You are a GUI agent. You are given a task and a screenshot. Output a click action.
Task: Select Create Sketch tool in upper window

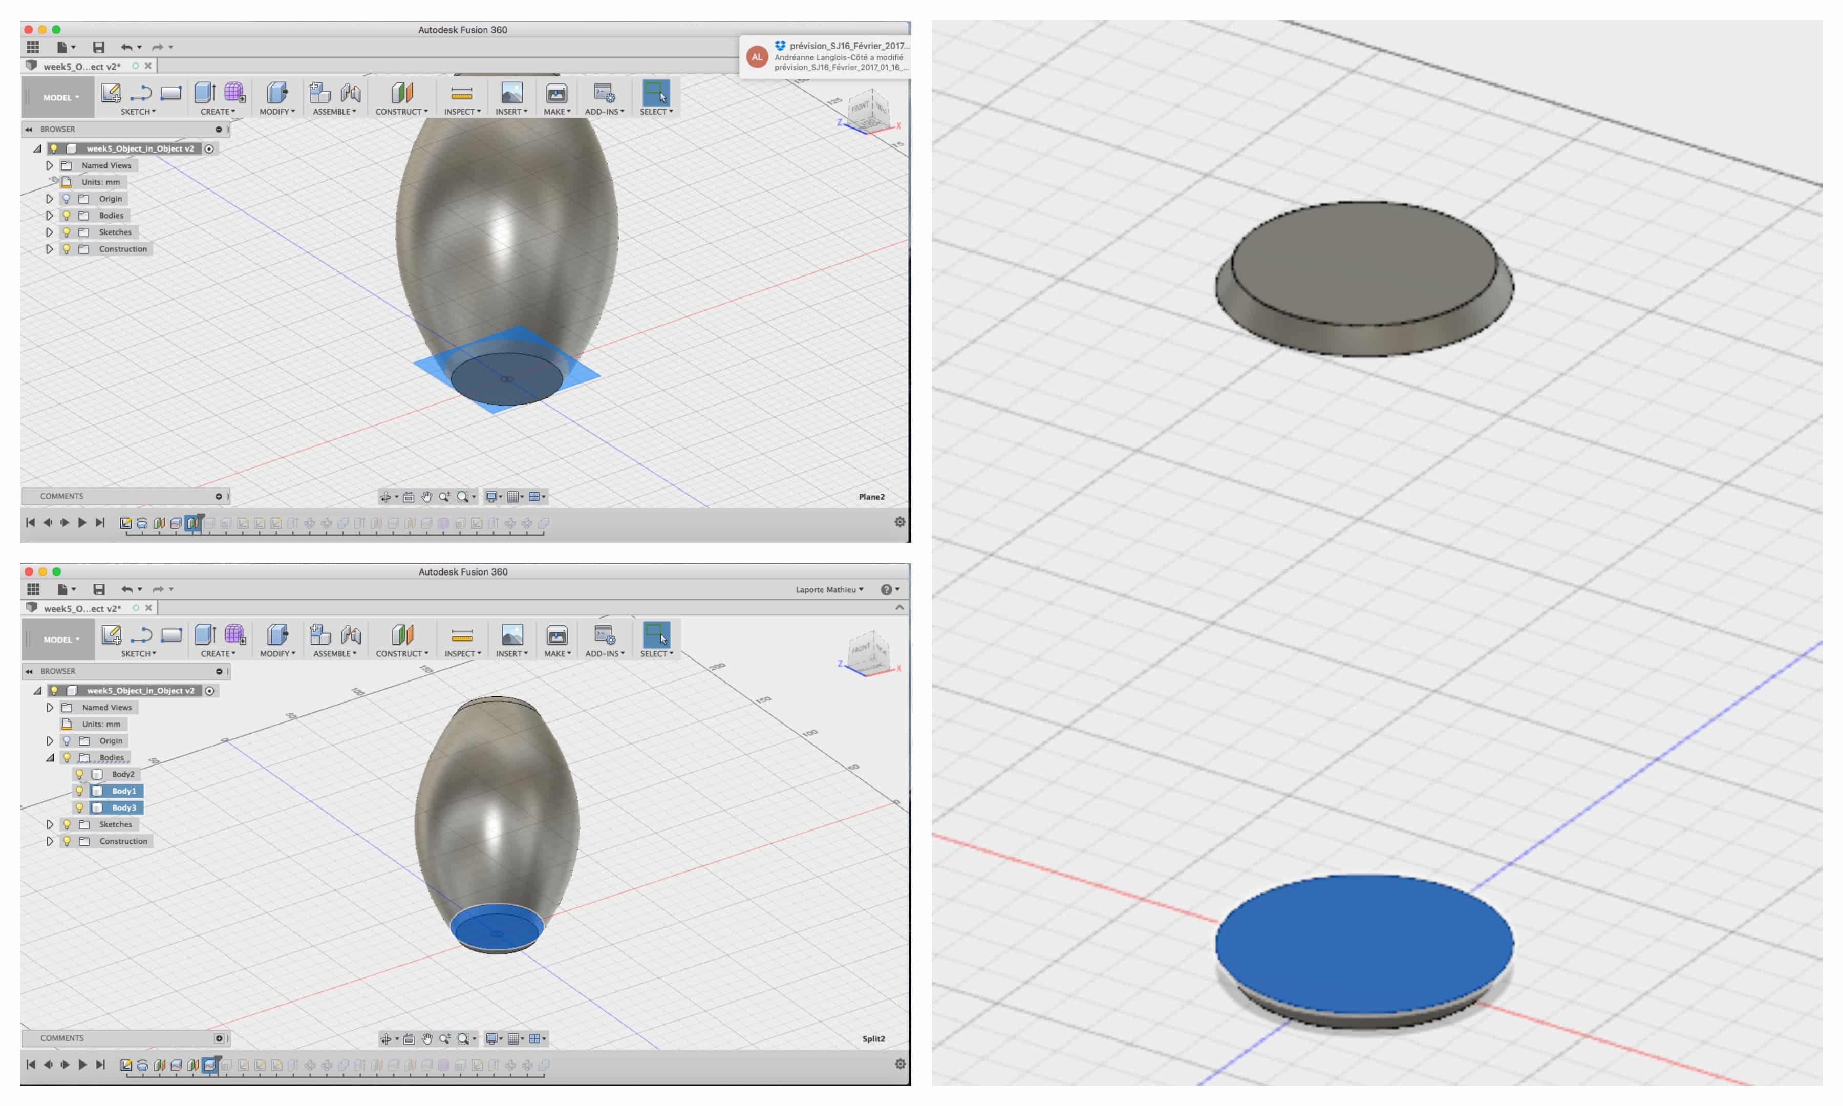click(111, 92)
